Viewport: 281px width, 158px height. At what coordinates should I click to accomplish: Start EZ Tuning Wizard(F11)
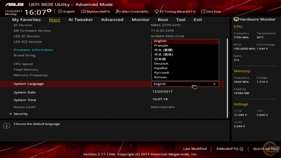[175, 12]
